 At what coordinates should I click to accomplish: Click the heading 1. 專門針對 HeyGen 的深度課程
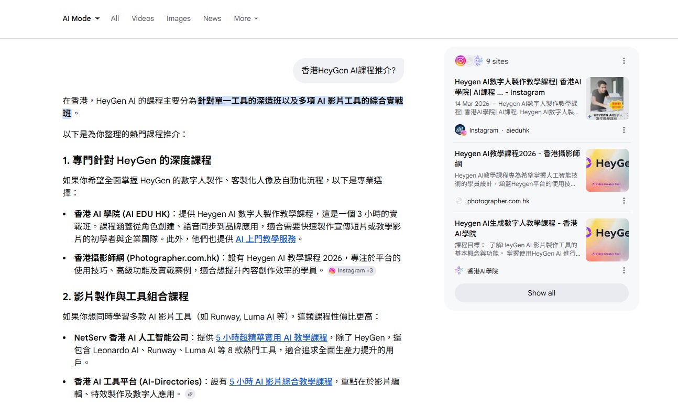[137, 160]
